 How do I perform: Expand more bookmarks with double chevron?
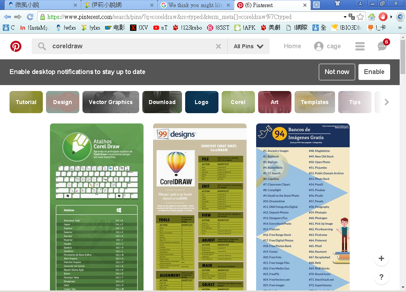[x=400, y=28]
